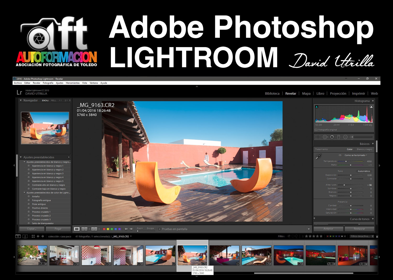Click the Restaurar button

pos(359,229)
